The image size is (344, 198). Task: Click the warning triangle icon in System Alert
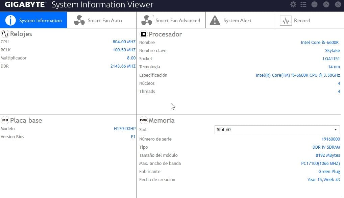(215, 20)
